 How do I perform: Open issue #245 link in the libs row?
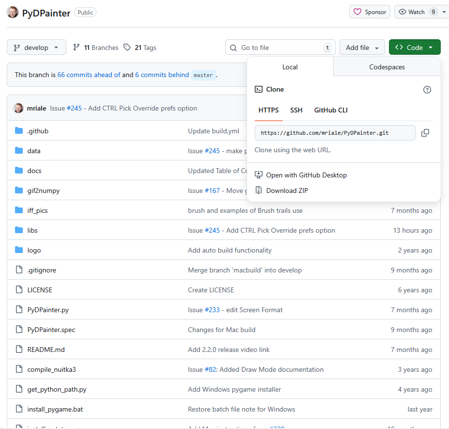(x=212, y=230)
